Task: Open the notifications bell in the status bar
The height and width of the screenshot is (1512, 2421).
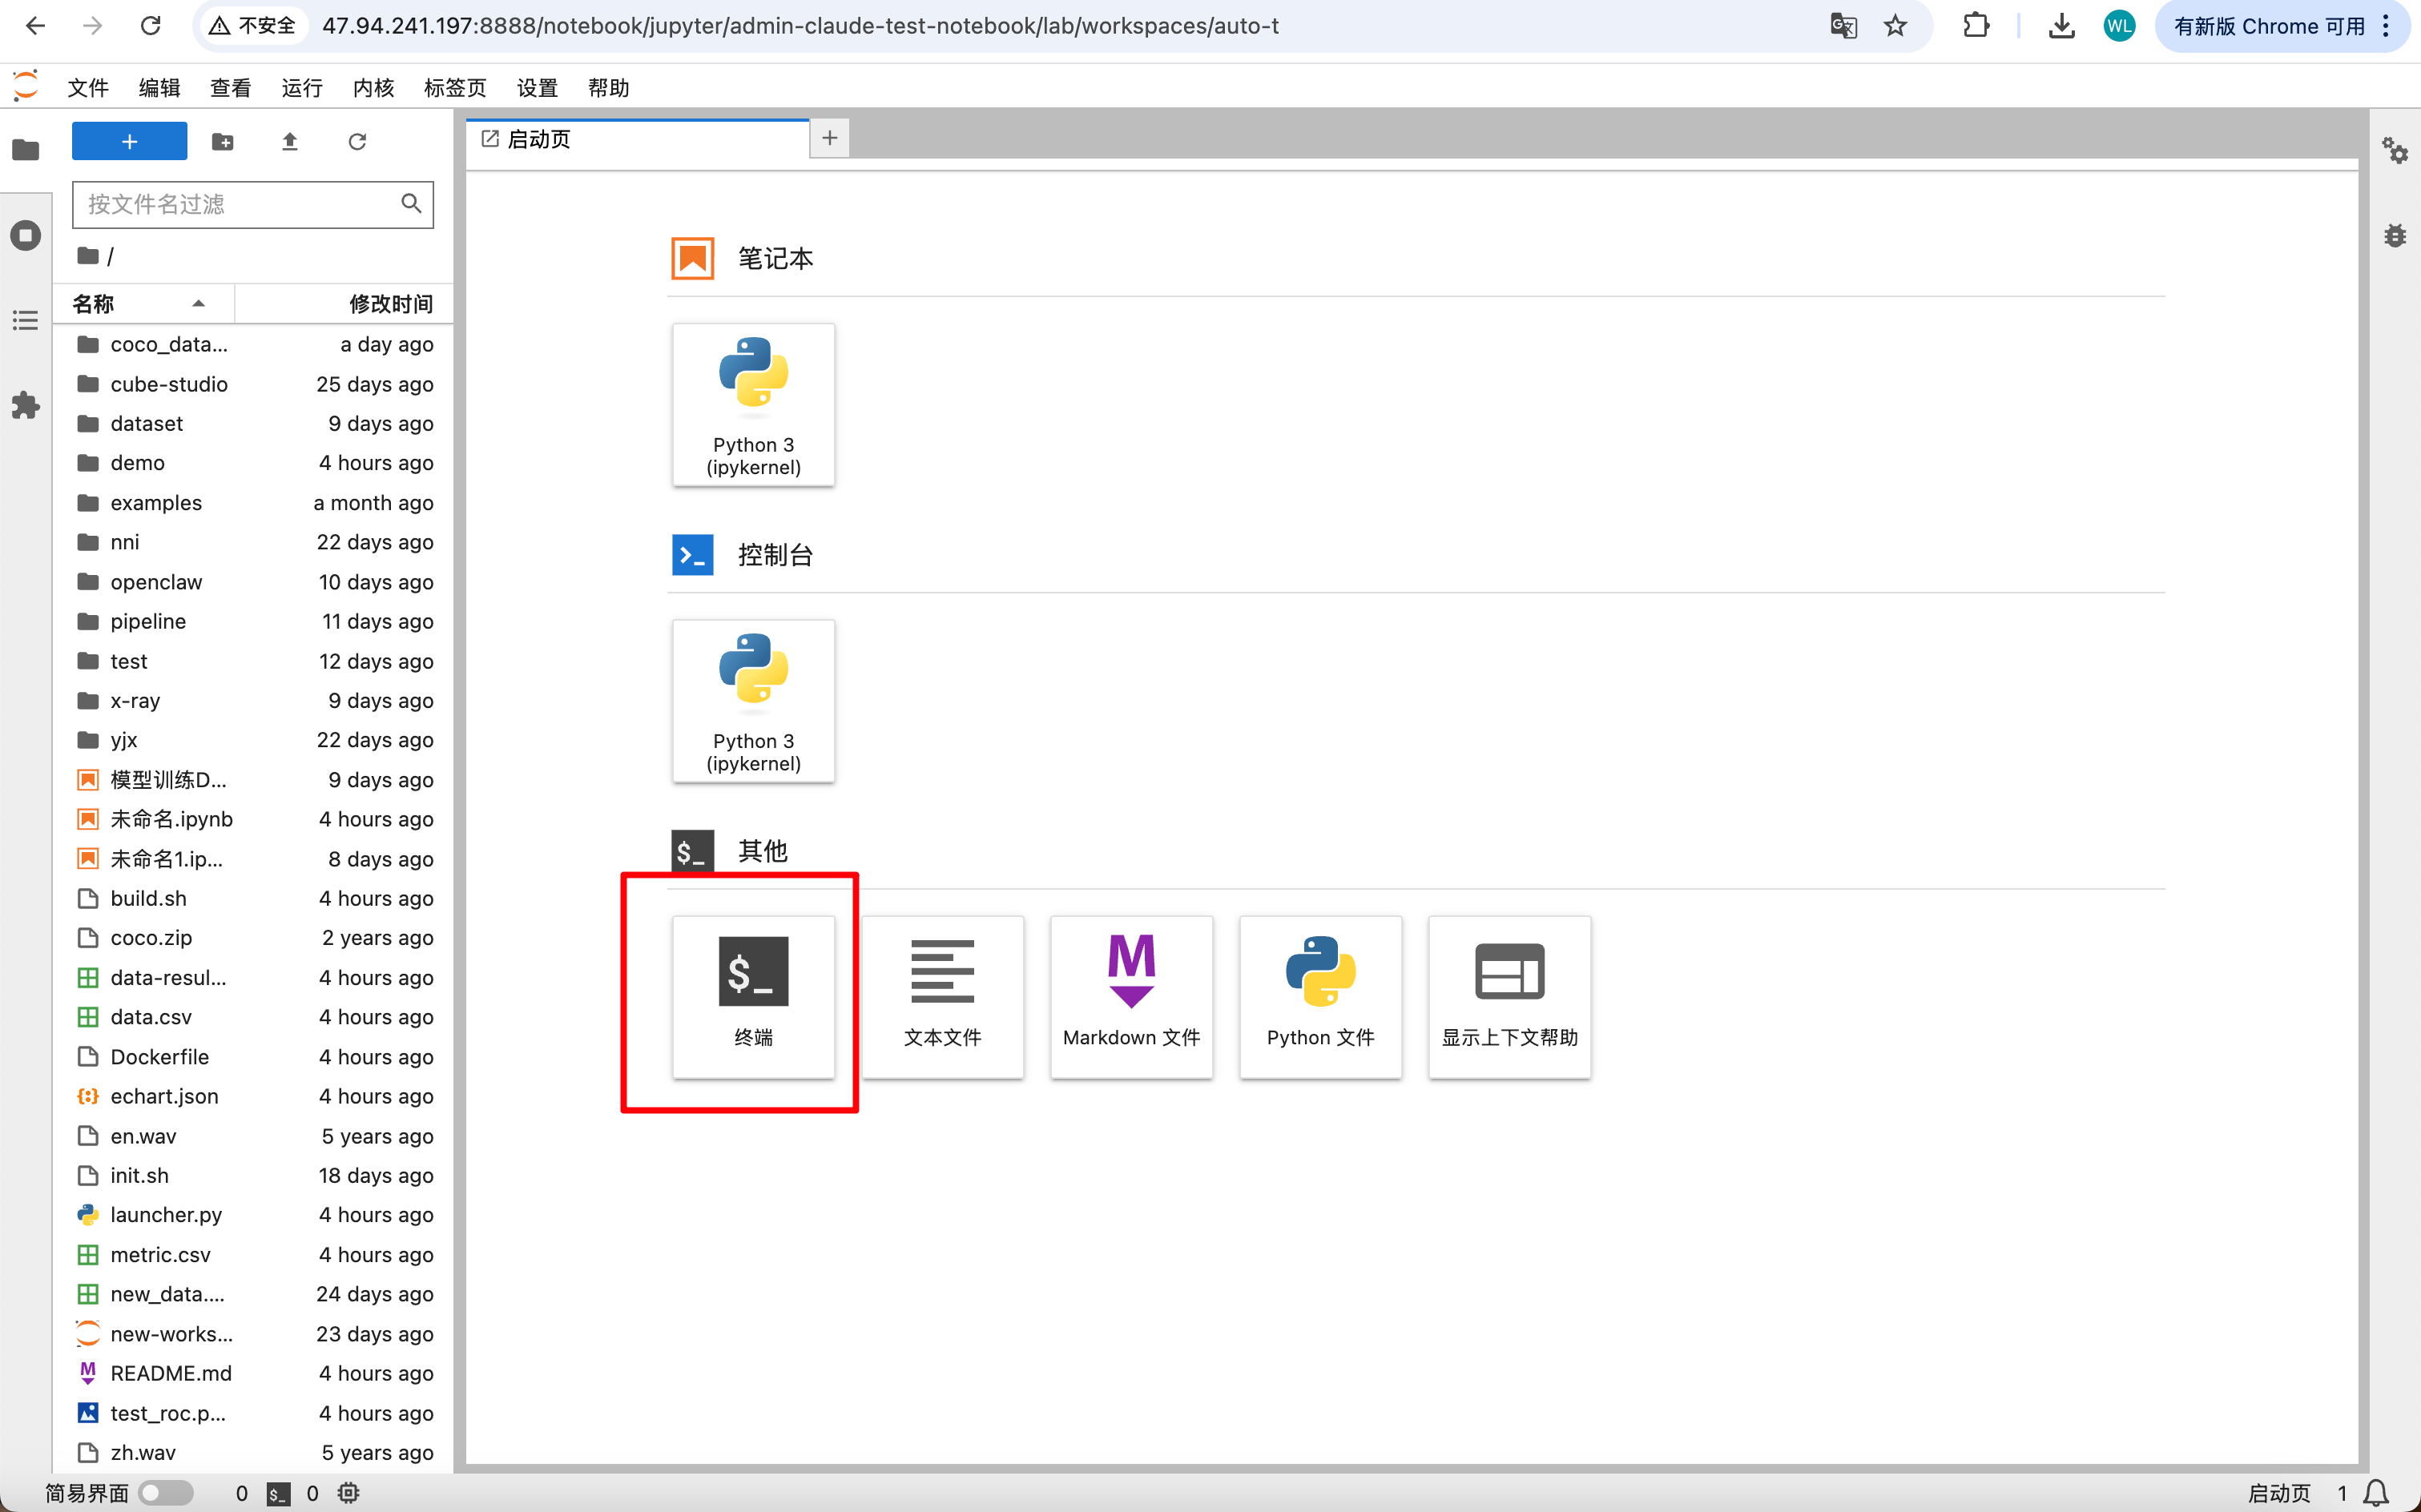Action: 2376,1492
